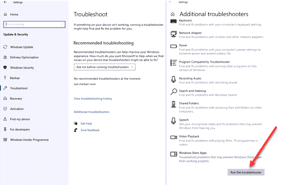Image resolution: width=289 pixels, height=185 pixels.
Task: Open Find my device settings
Action: coord(20,119)
